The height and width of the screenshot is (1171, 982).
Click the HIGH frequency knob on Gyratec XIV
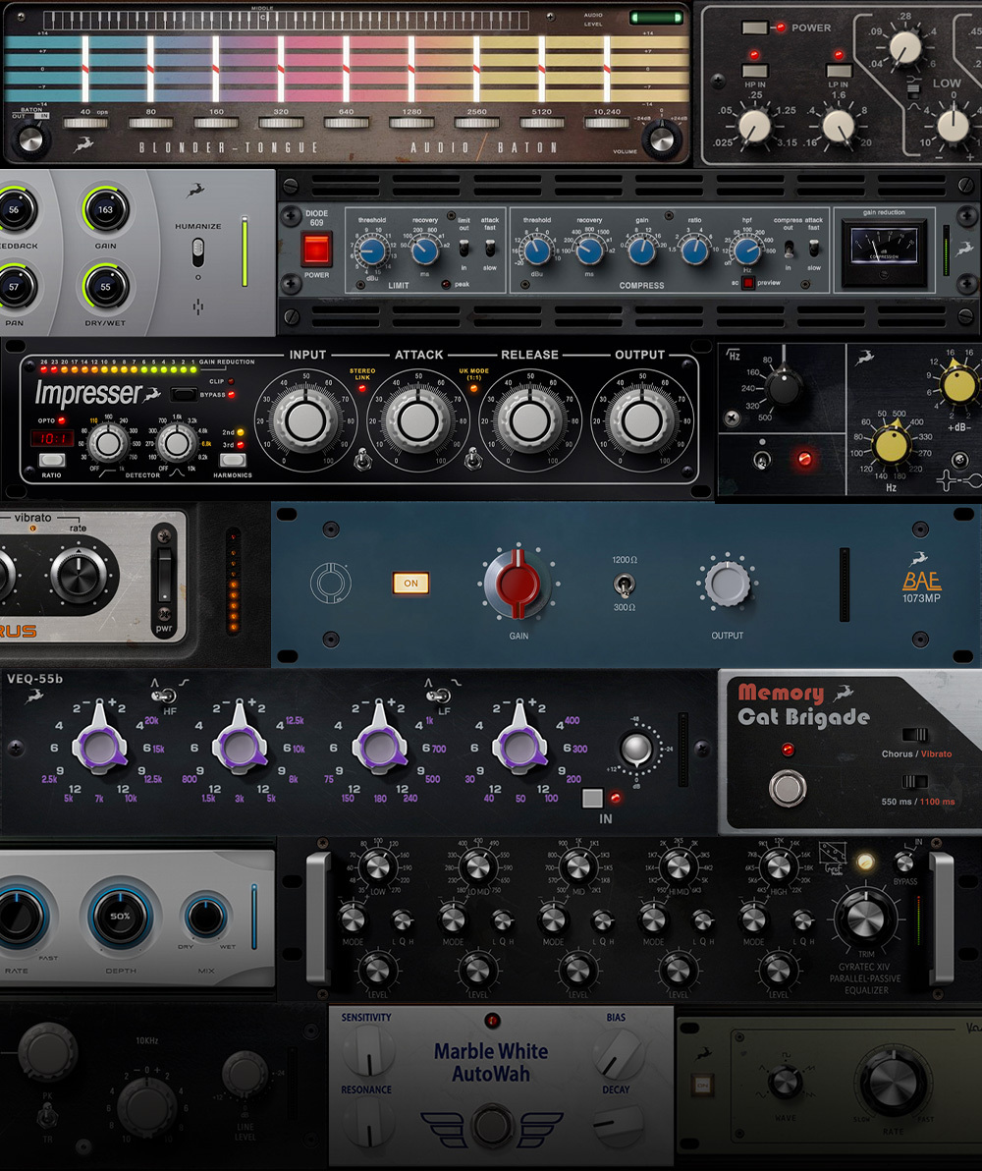click(x=778, y=867)
